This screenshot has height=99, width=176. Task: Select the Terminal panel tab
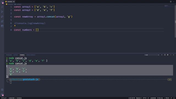[22, 55]
